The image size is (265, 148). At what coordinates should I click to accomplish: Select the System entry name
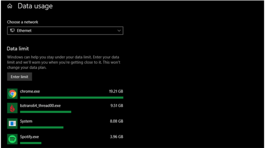coord(26,121)
